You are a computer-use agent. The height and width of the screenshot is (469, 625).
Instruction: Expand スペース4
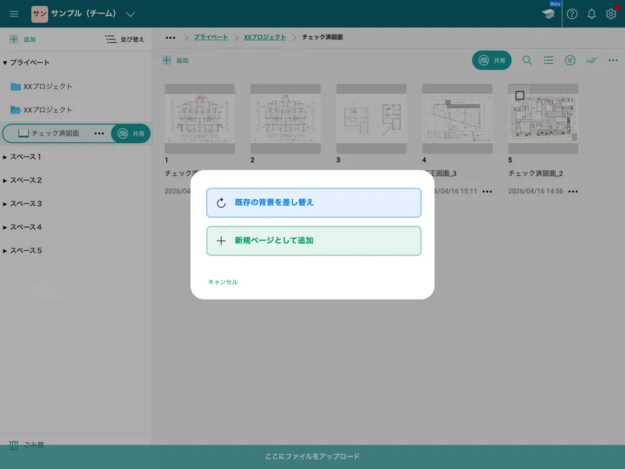(5, 228)
